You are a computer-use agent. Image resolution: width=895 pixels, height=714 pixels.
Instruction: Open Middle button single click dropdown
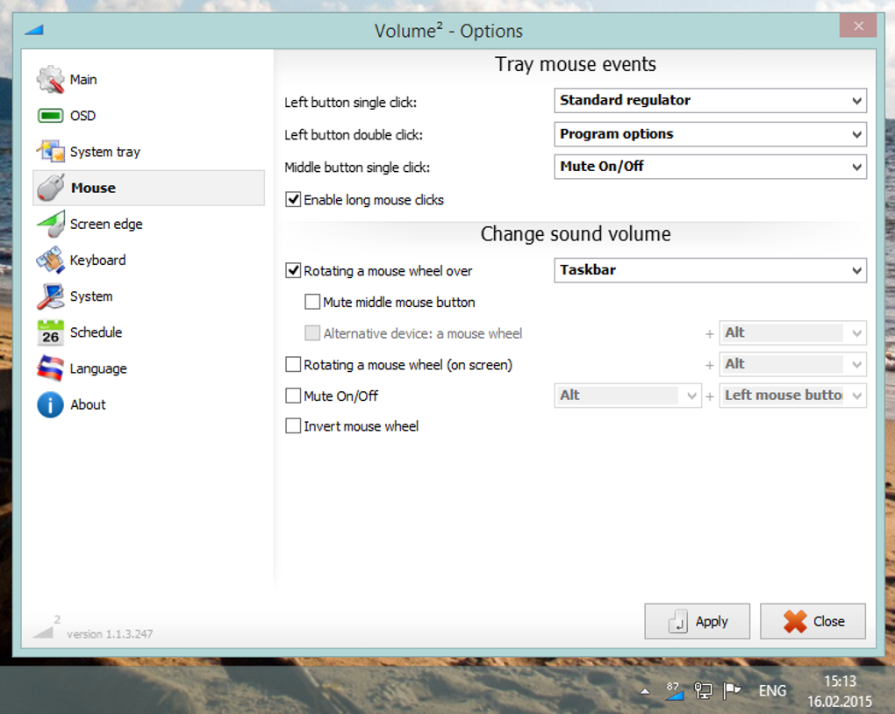pos(710,168)
